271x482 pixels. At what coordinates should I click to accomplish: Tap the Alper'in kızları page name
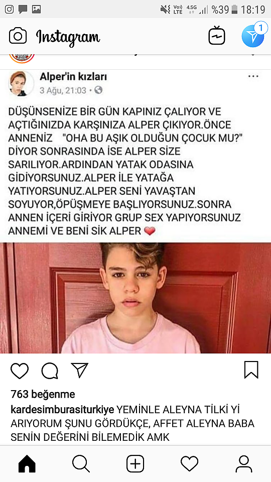73,76
